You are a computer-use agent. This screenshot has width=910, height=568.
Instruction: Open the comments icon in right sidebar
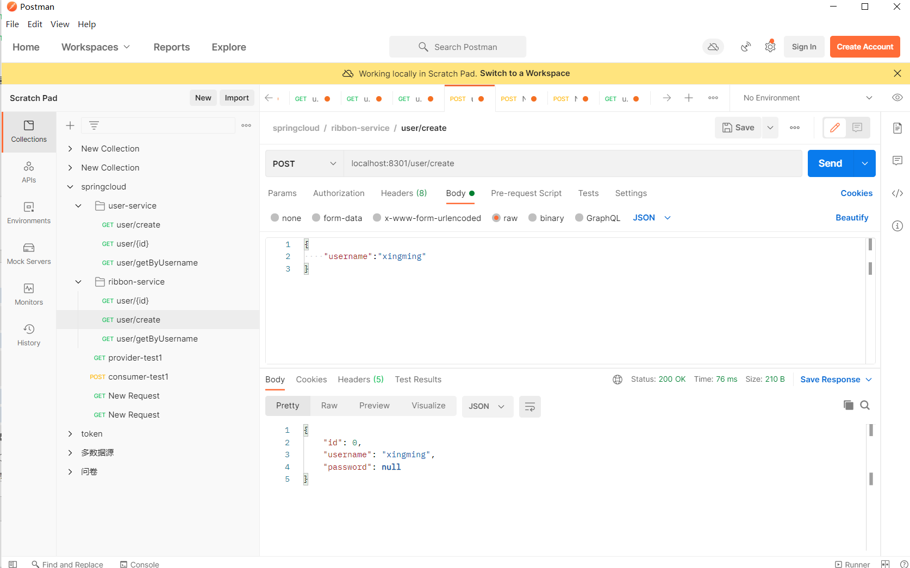[897, 161]
